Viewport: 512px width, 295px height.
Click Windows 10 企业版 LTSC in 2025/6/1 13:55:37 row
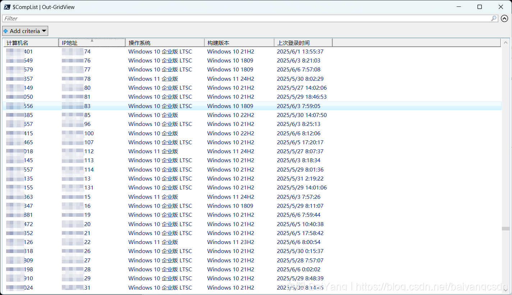coord(160,51)
